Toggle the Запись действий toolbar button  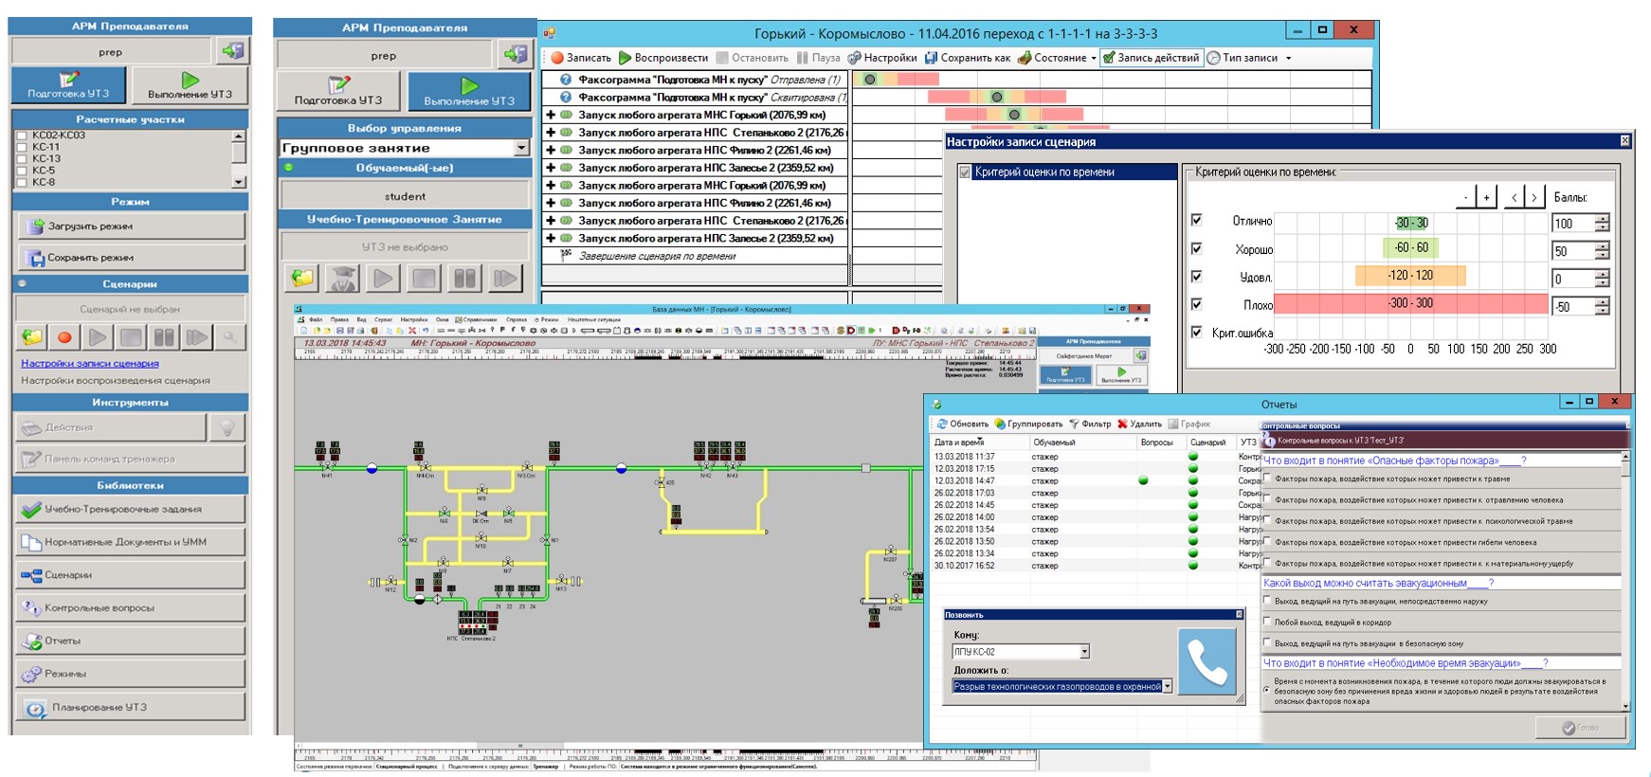1151,58
